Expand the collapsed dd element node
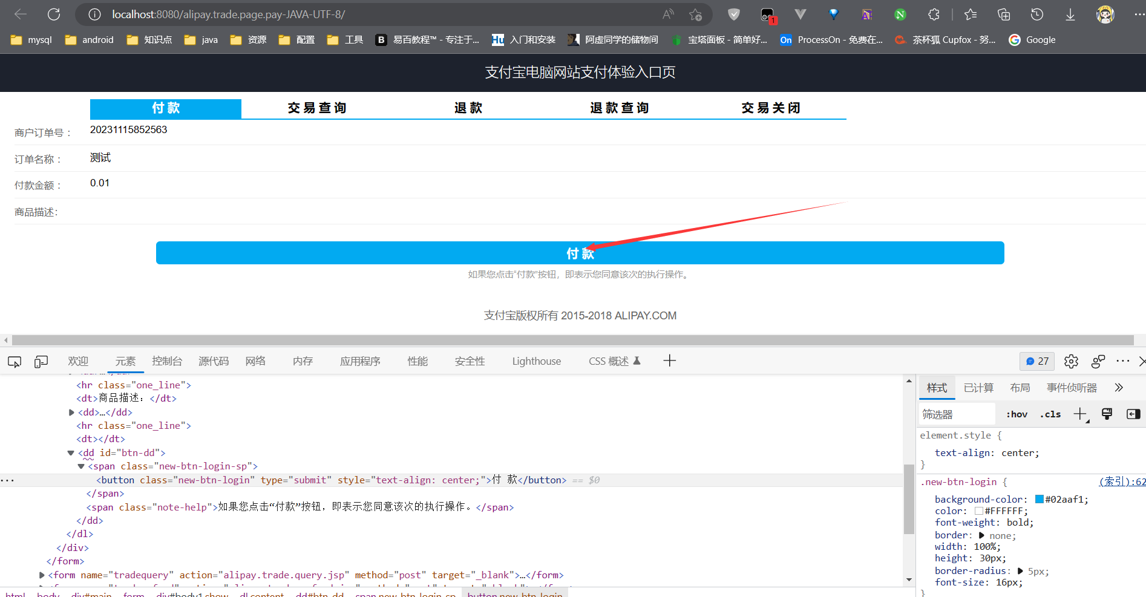 coord(71,413)
